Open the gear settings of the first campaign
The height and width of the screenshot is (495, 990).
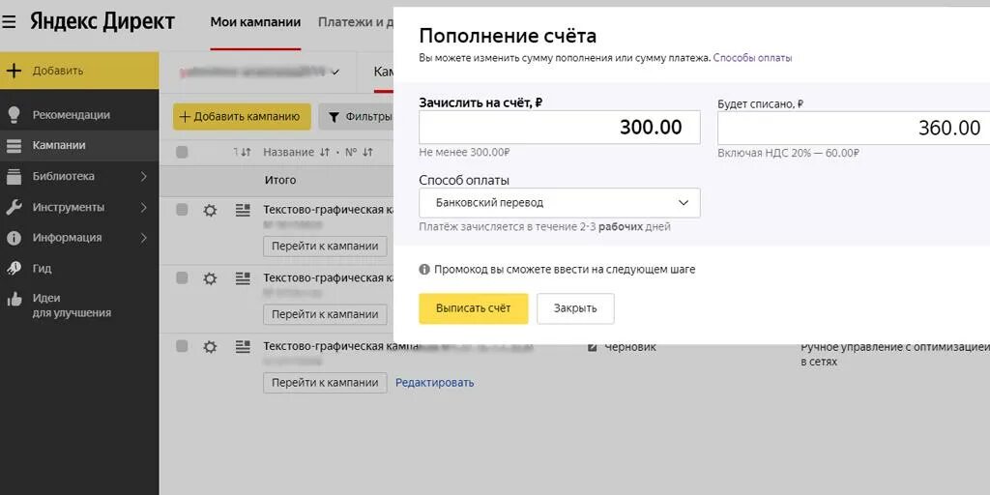(x=210, y=210)
